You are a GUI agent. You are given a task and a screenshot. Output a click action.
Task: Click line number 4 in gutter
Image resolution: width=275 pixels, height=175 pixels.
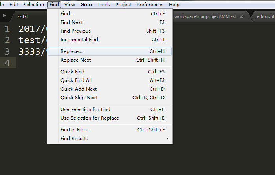(7, 63)
